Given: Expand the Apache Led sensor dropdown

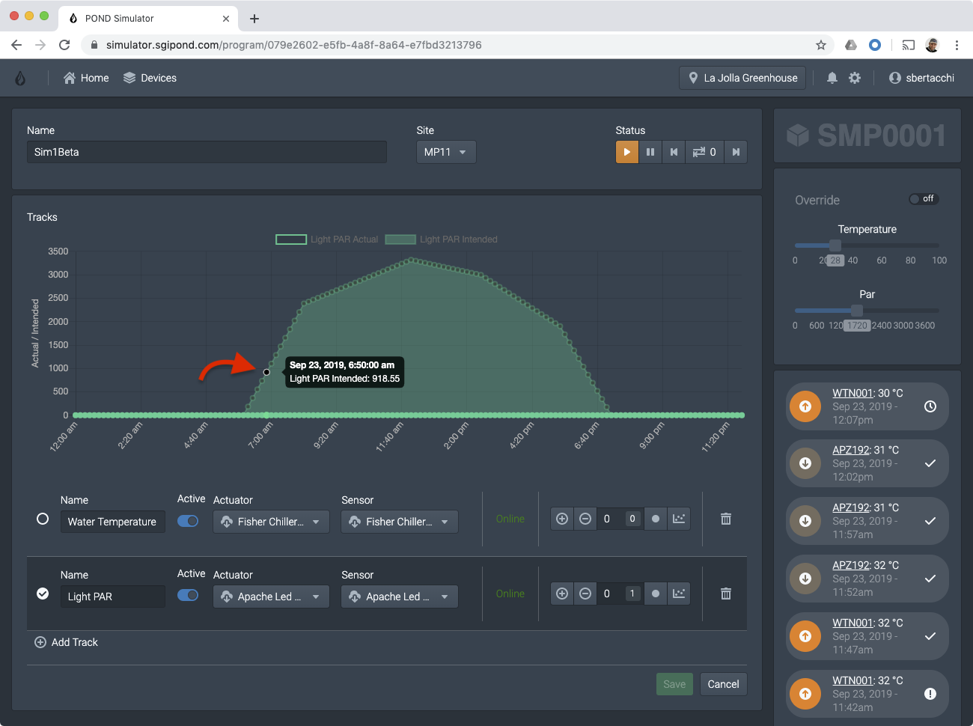Looking at the screenshot, I should pos(399,597).
